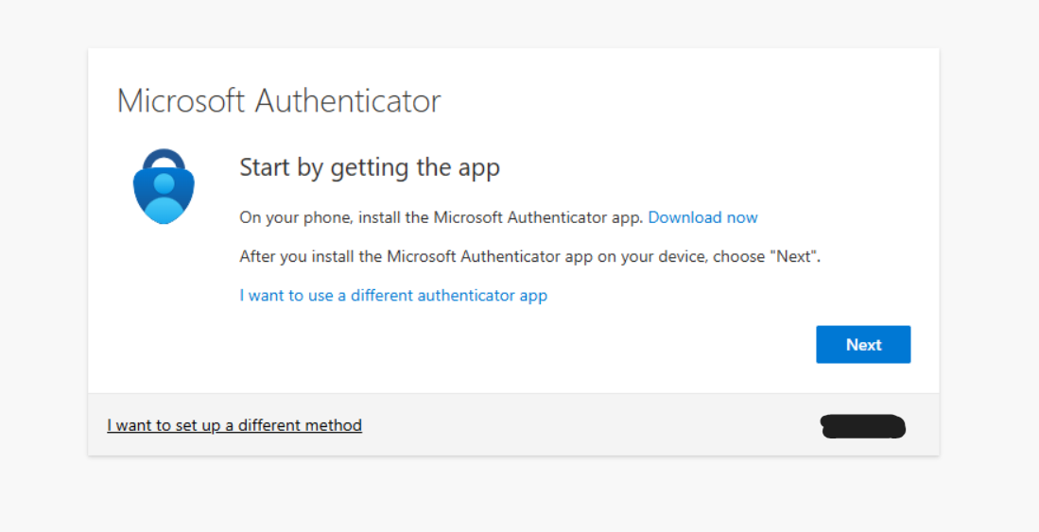Click the "Microsoft Authenticator" page title

pyautogui.click(x=279, y=101)
